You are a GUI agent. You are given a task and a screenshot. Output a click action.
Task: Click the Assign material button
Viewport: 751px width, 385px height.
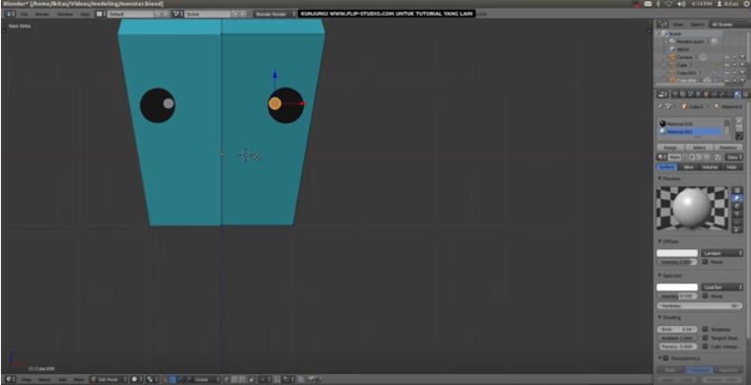point(670,148)
